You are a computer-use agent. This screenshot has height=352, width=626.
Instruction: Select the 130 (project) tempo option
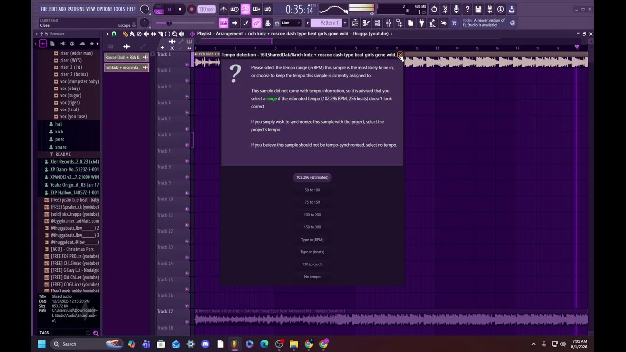pyautogui.click(x=312, y=264)
